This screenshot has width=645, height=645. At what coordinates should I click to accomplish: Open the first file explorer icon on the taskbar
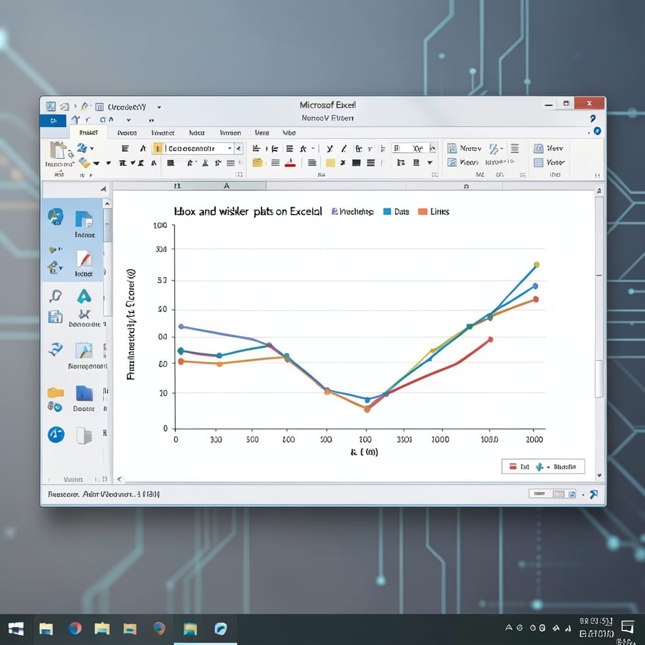46,629
